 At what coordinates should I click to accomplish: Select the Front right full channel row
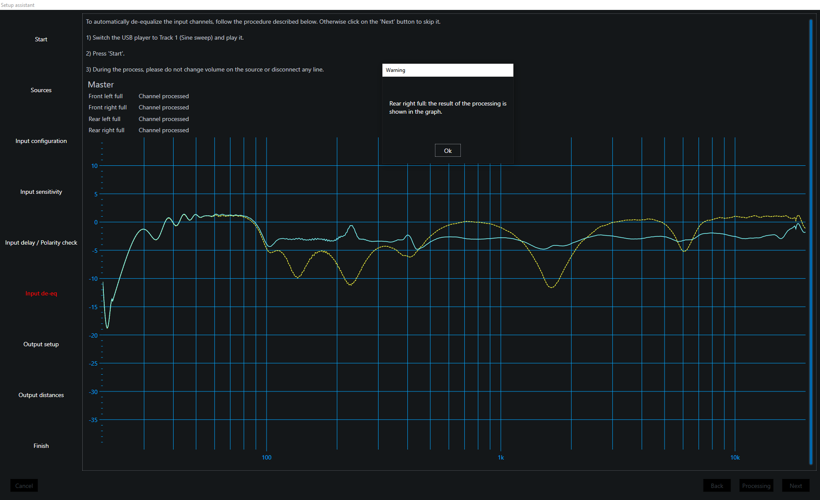[108, 107]
